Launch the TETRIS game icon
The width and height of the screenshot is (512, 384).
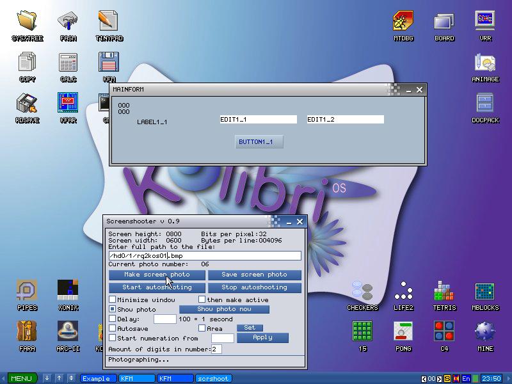444,292
